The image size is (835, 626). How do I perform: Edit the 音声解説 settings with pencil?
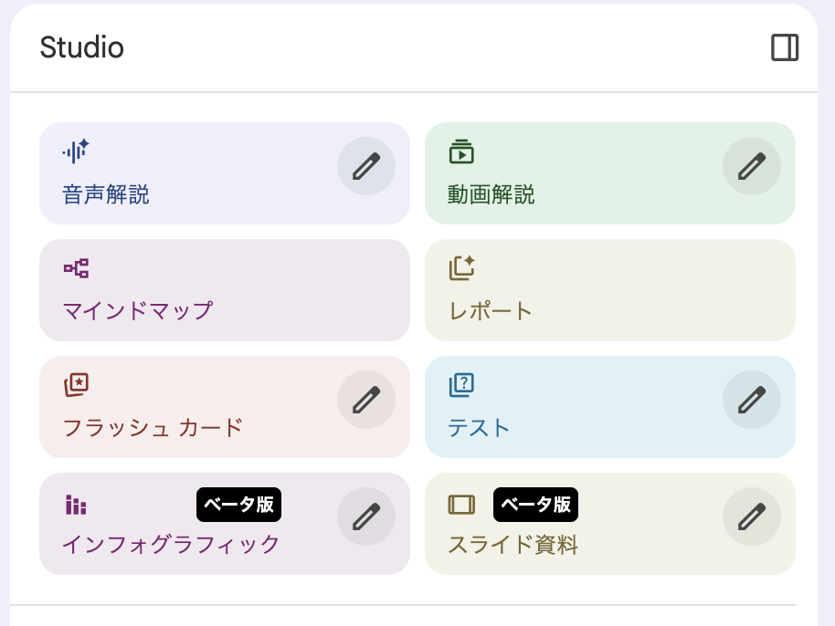pos(366,166)
